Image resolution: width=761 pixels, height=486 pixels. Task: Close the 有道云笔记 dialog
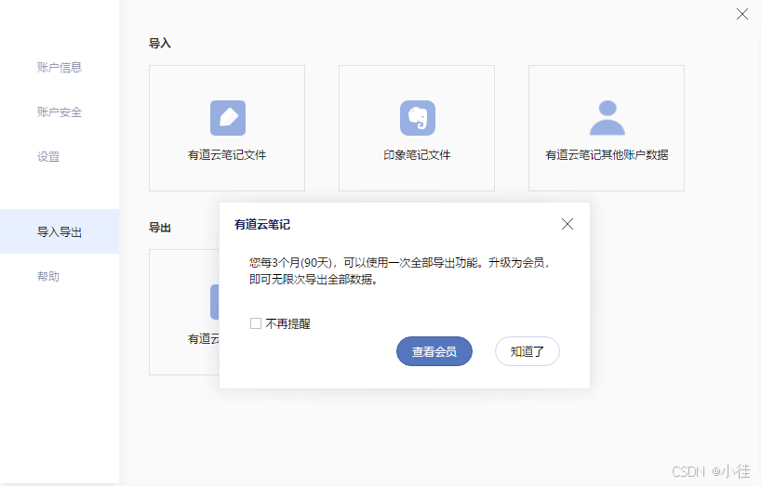pos(567,224)
